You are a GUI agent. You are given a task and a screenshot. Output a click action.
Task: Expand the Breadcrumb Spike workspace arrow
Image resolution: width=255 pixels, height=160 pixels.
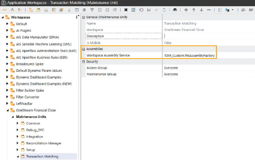[x=7, y=64]
